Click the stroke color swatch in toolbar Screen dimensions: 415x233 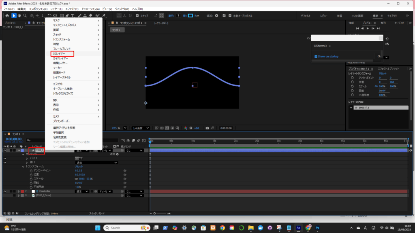190,16
